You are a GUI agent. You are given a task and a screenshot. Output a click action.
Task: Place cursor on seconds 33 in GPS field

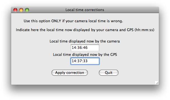click(x=85, y=61)
